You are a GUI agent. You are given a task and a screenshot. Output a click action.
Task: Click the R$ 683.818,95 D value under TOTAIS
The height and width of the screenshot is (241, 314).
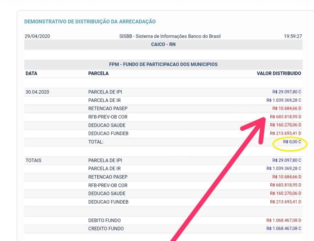point(286,185)
